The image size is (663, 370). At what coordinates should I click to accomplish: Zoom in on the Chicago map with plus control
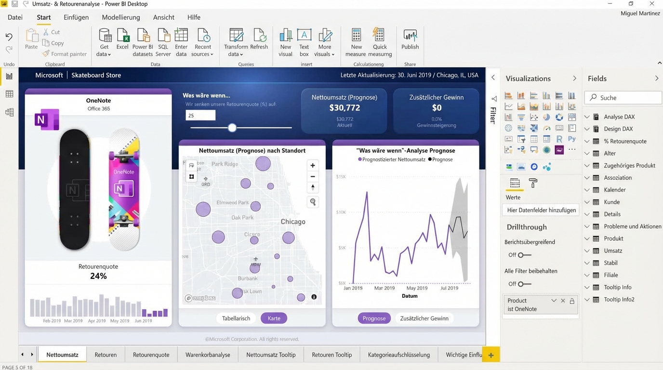pyautogui.click(x=312, y=165)
